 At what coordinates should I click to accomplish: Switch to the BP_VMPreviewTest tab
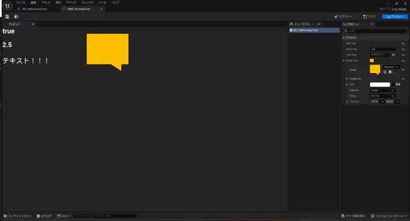pos(34,9)
